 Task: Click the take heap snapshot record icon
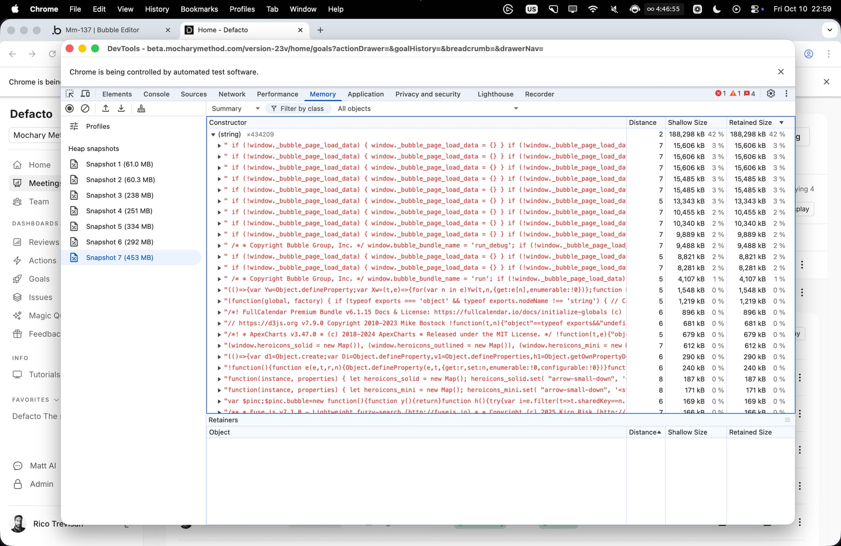(70, 109)
